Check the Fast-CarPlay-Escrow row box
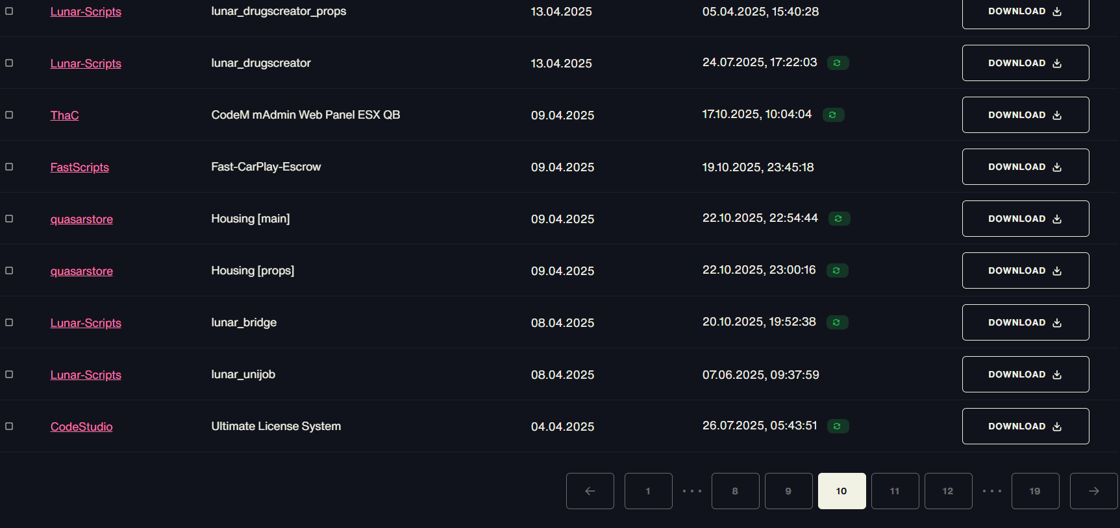Screen dimensions: 1120x528 [x=9, y=167]
